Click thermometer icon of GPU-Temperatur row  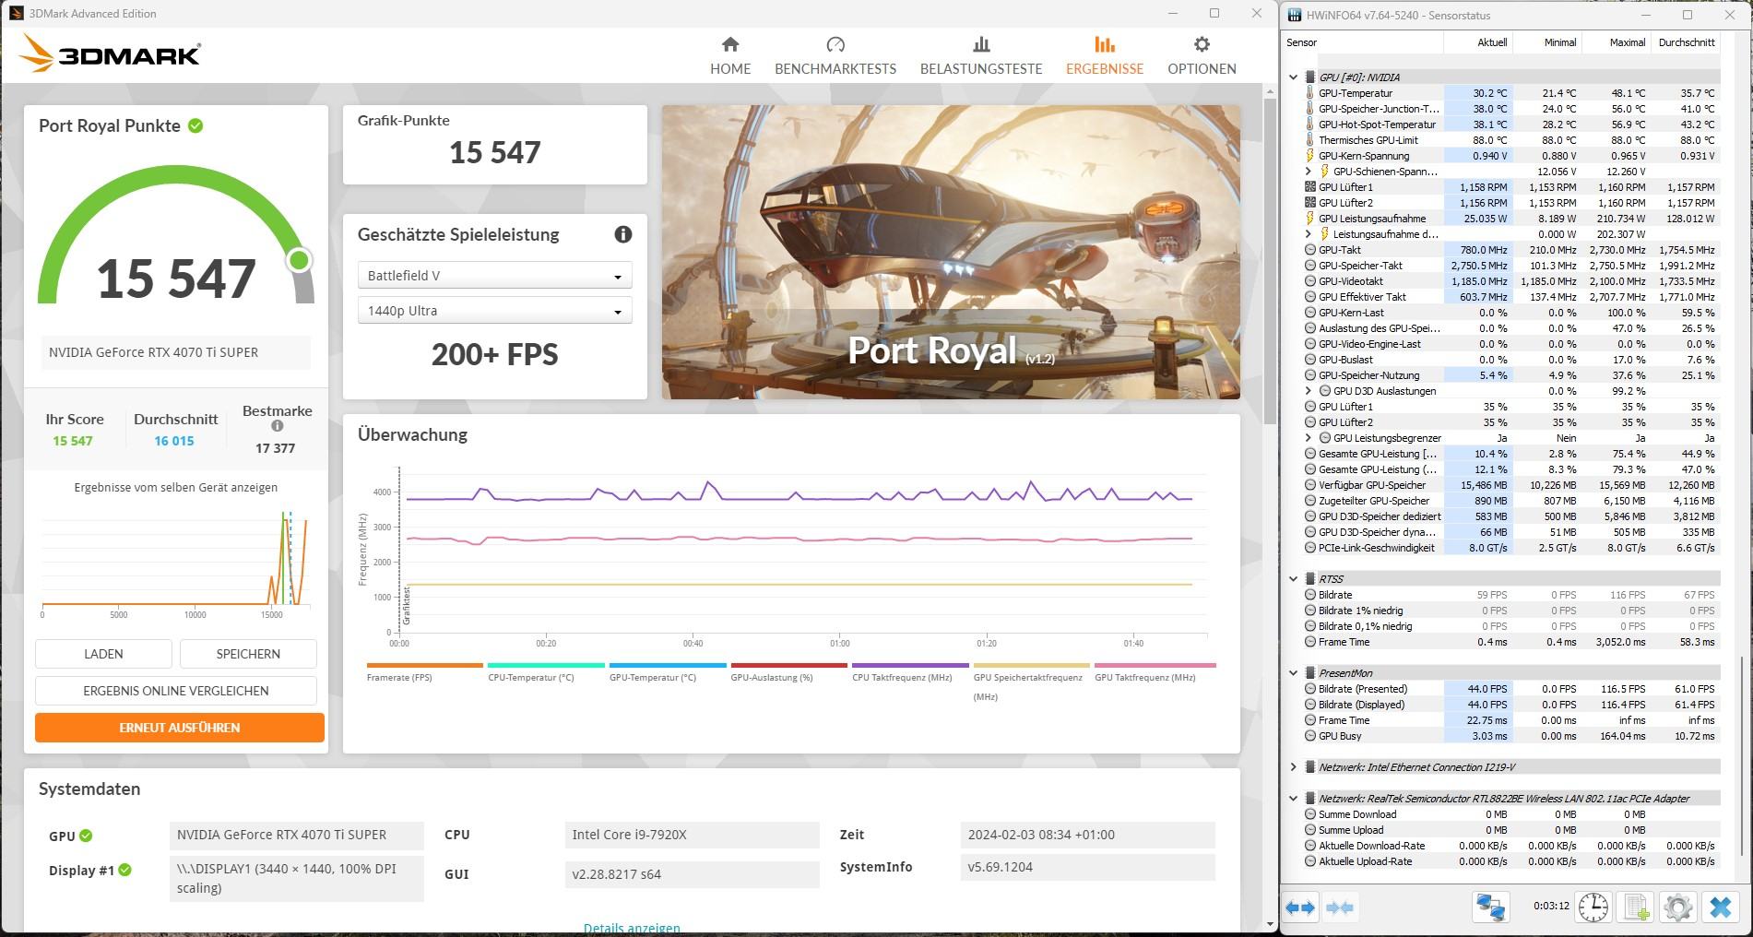point(1310,93)
